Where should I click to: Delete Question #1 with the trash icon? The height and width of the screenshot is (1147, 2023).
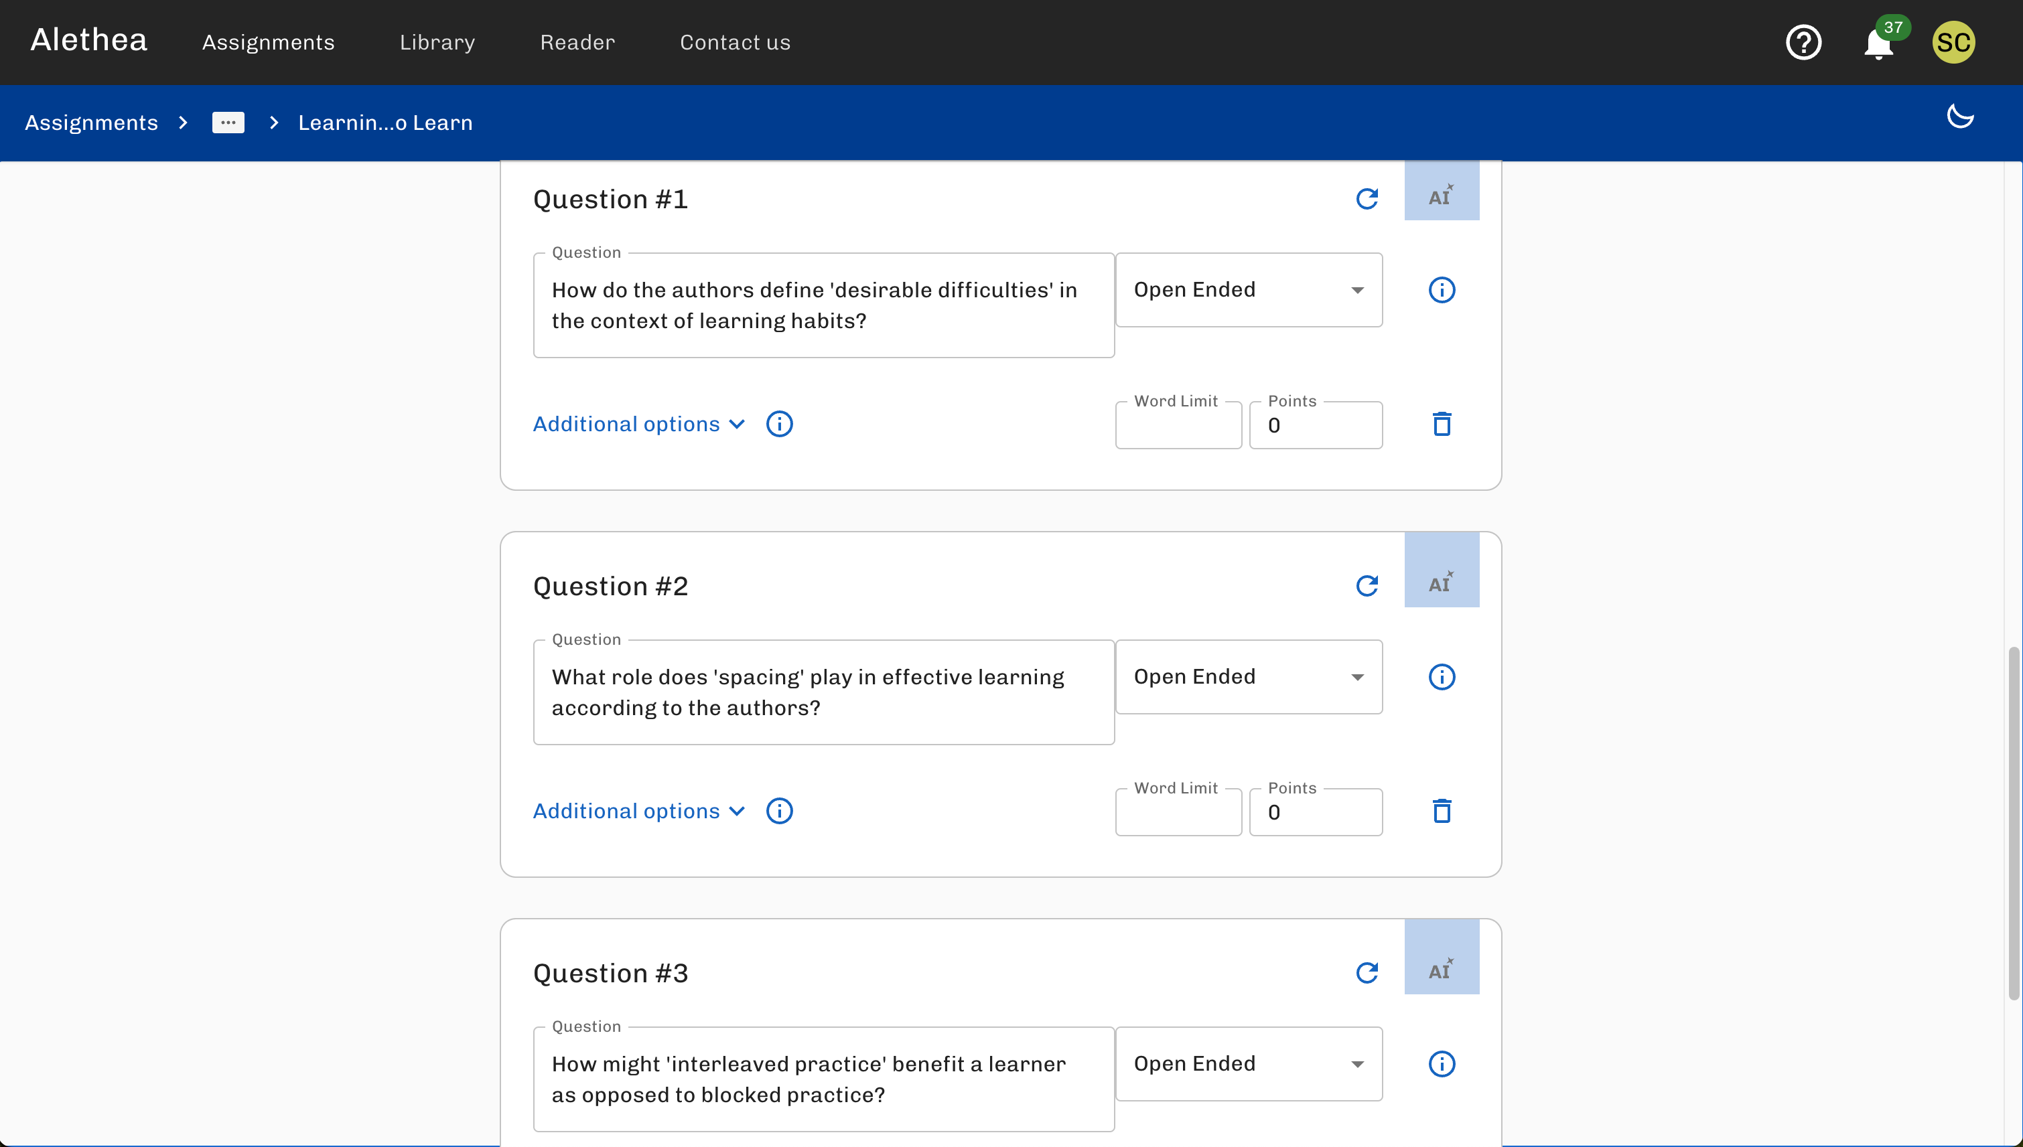tap(1442, 424)
